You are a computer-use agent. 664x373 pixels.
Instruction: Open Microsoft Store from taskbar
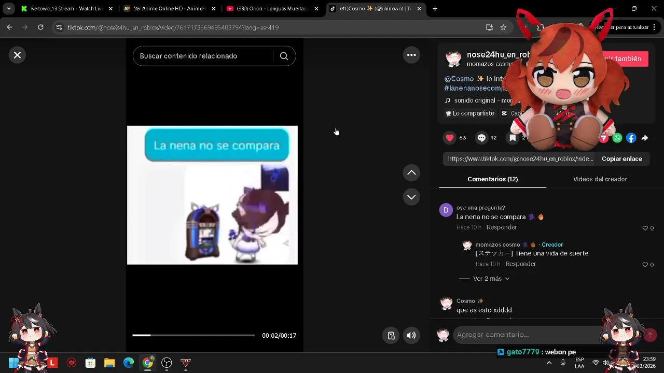[x=90, y=363]
